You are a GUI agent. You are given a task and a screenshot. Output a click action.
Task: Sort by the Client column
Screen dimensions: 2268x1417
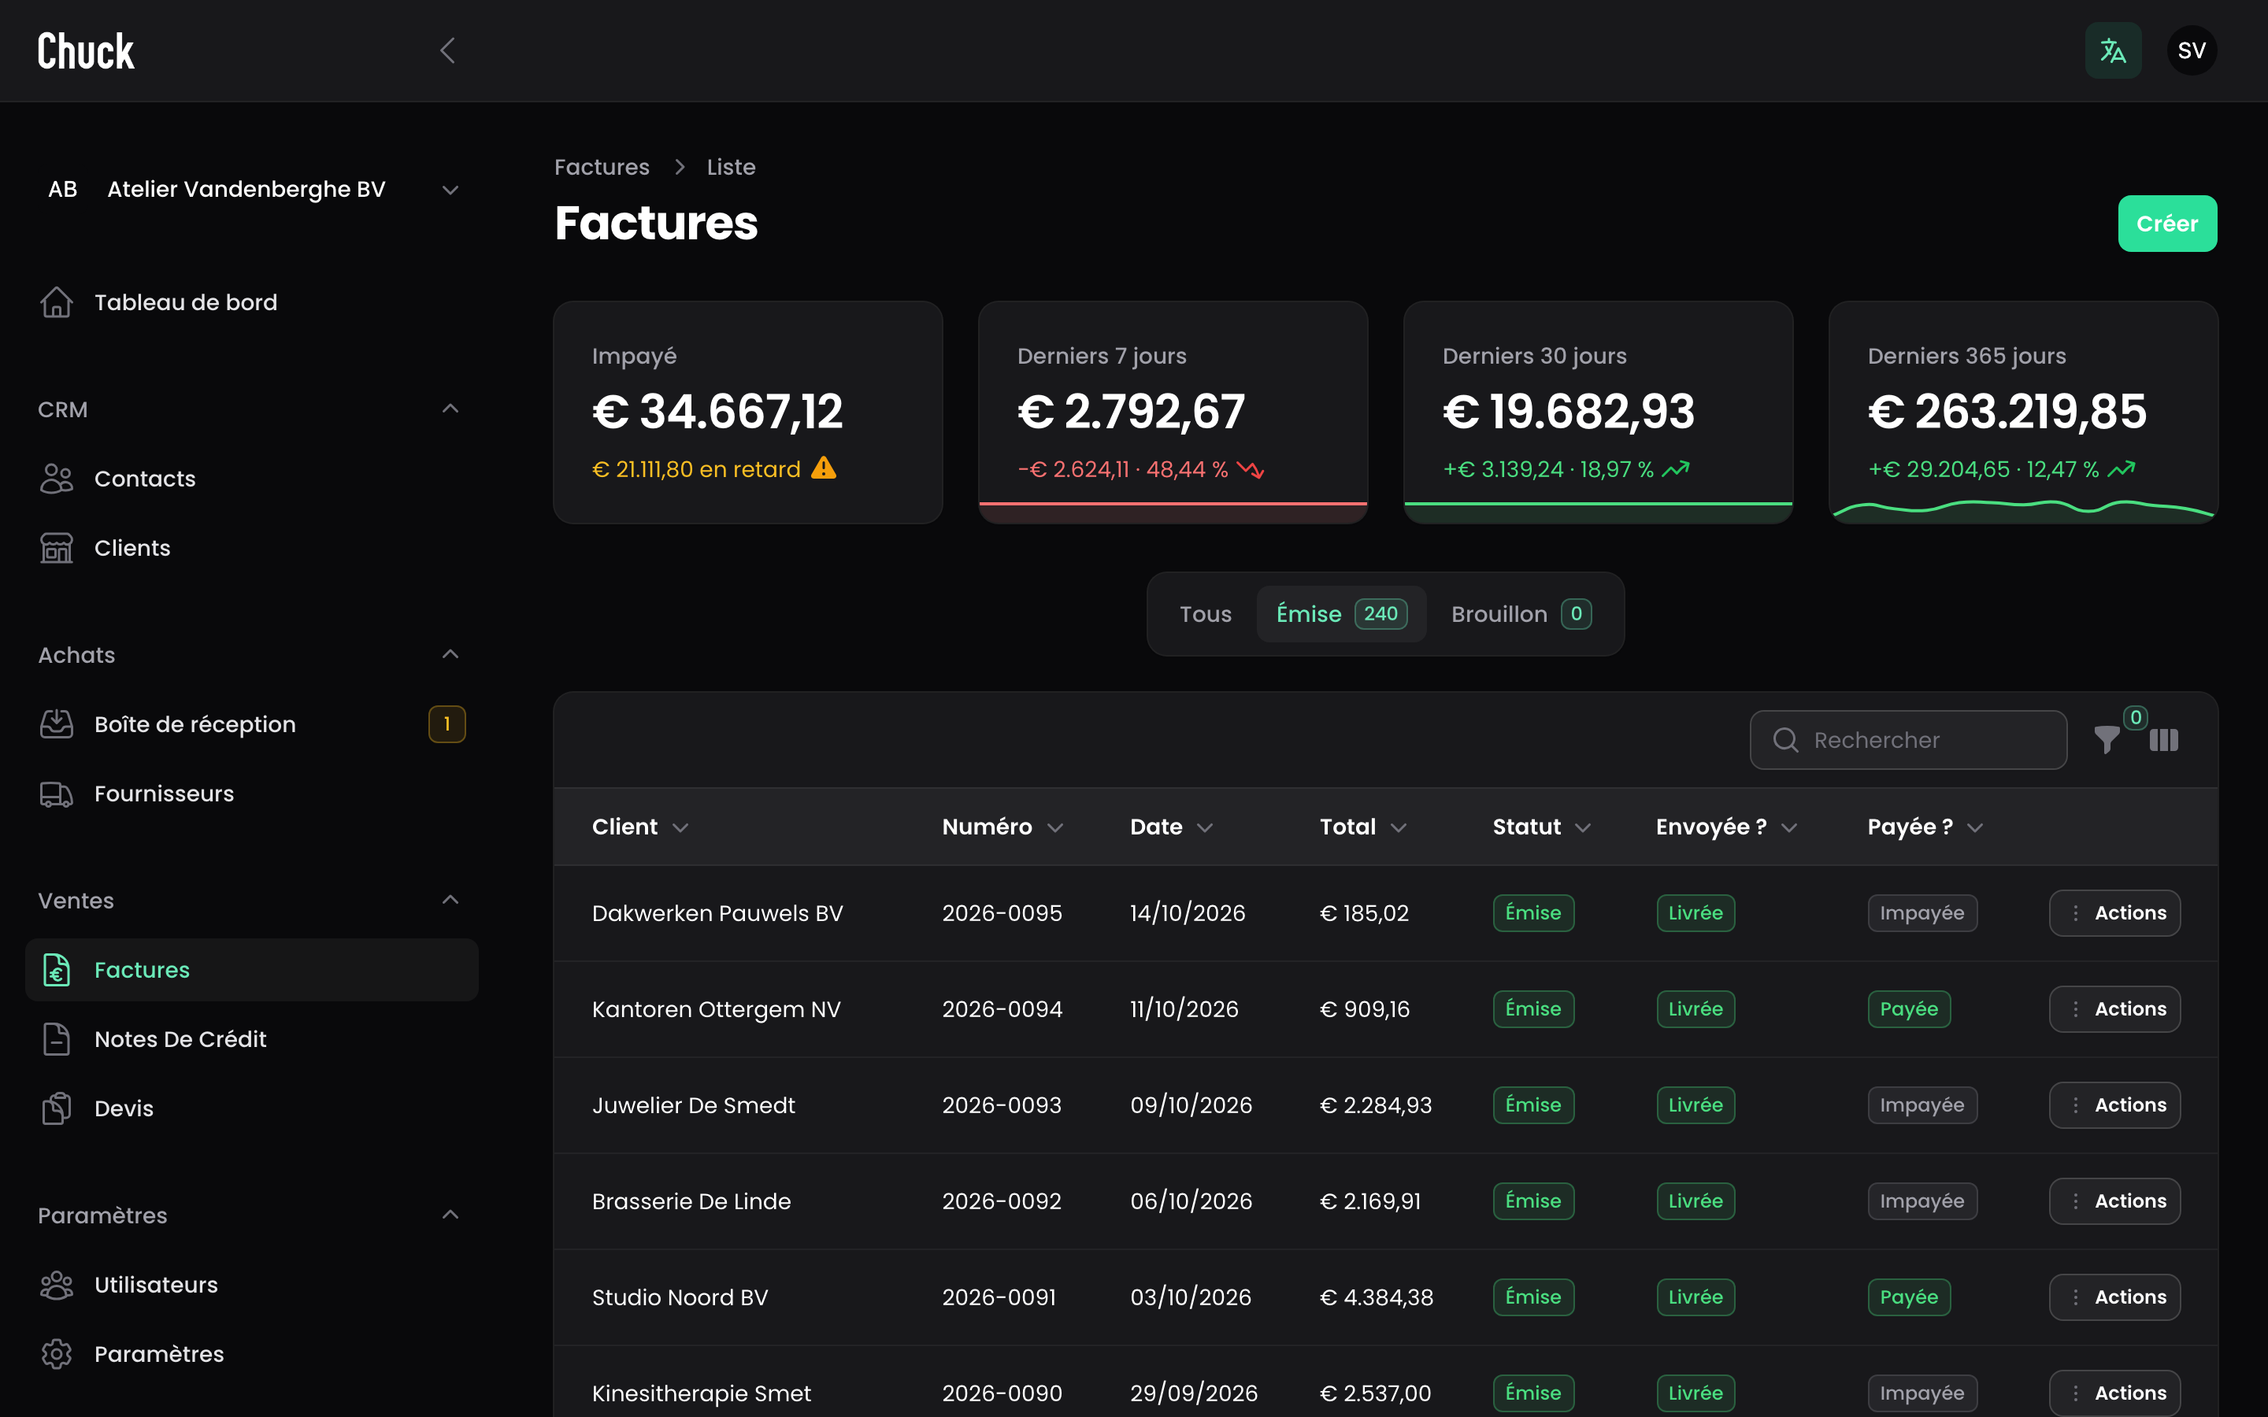(x=641, y=827)
